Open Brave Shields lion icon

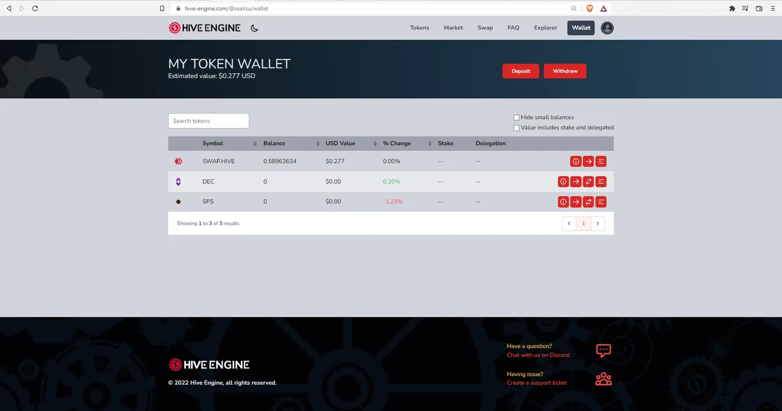coord(590,9)
